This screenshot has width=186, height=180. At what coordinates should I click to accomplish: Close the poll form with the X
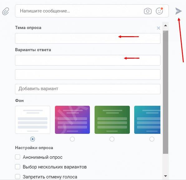(x=159, y=28)
